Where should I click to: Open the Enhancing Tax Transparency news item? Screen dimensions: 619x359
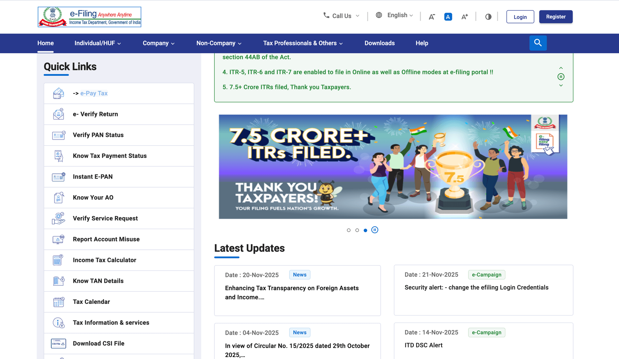pos(292,293)
